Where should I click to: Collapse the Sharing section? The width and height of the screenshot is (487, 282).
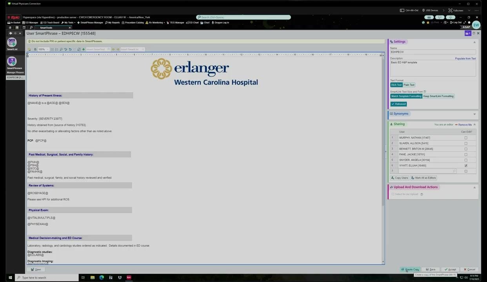(474, 125)
